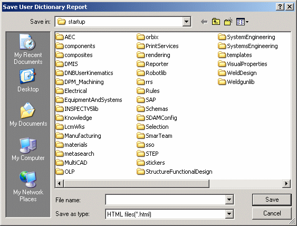The height and width of the screenshot is (226, 297).
Task: Select the Reporter folder
Action: point(152,64)
